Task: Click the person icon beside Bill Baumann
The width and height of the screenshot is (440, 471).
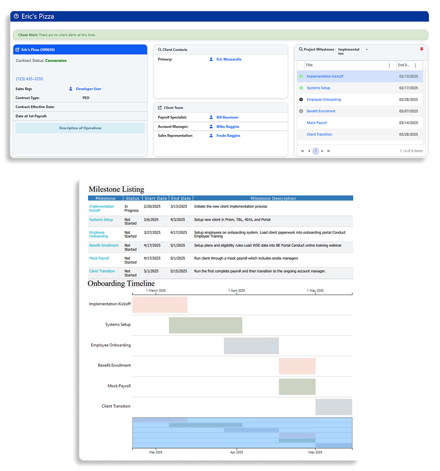Action: point(211,117)
